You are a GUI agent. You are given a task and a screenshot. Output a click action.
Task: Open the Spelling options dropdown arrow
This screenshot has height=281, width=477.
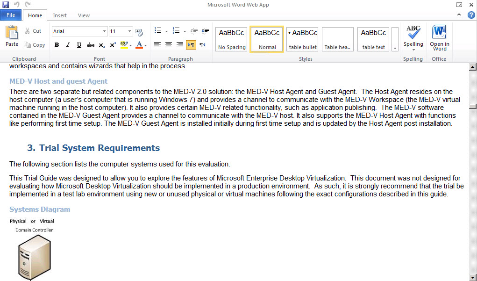click(x=413, y=50)
